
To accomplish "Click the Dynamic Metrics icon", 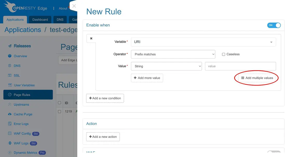I will (10, 153).
